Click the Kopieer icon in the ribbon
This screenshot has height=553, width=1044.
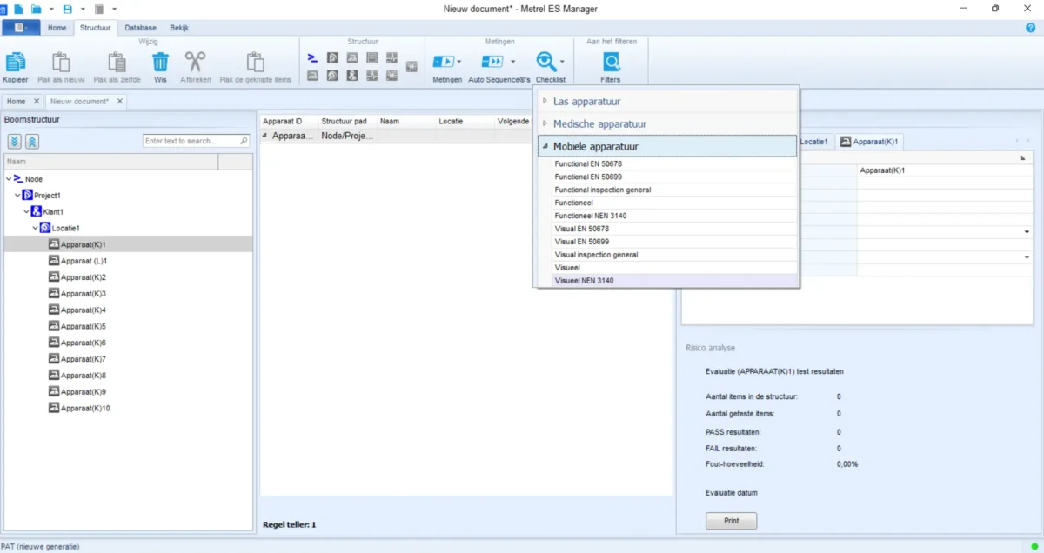coord(16,62)
